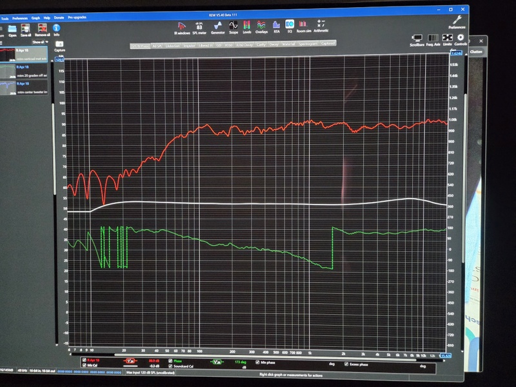Switch to the RT60 Decay tab
516x387 pixels.
coord(244,45)
